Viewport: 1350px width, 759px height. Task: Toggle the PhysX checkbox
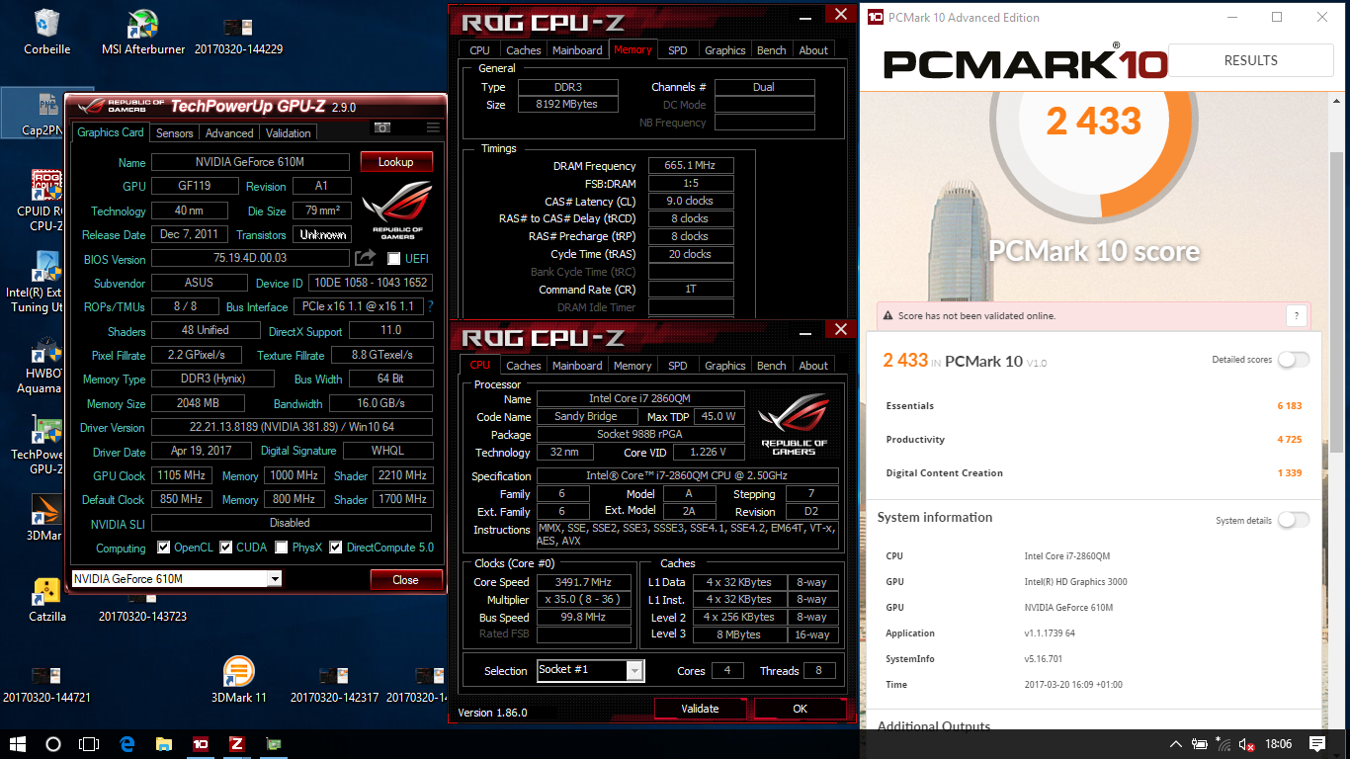(x=282, y=547)
